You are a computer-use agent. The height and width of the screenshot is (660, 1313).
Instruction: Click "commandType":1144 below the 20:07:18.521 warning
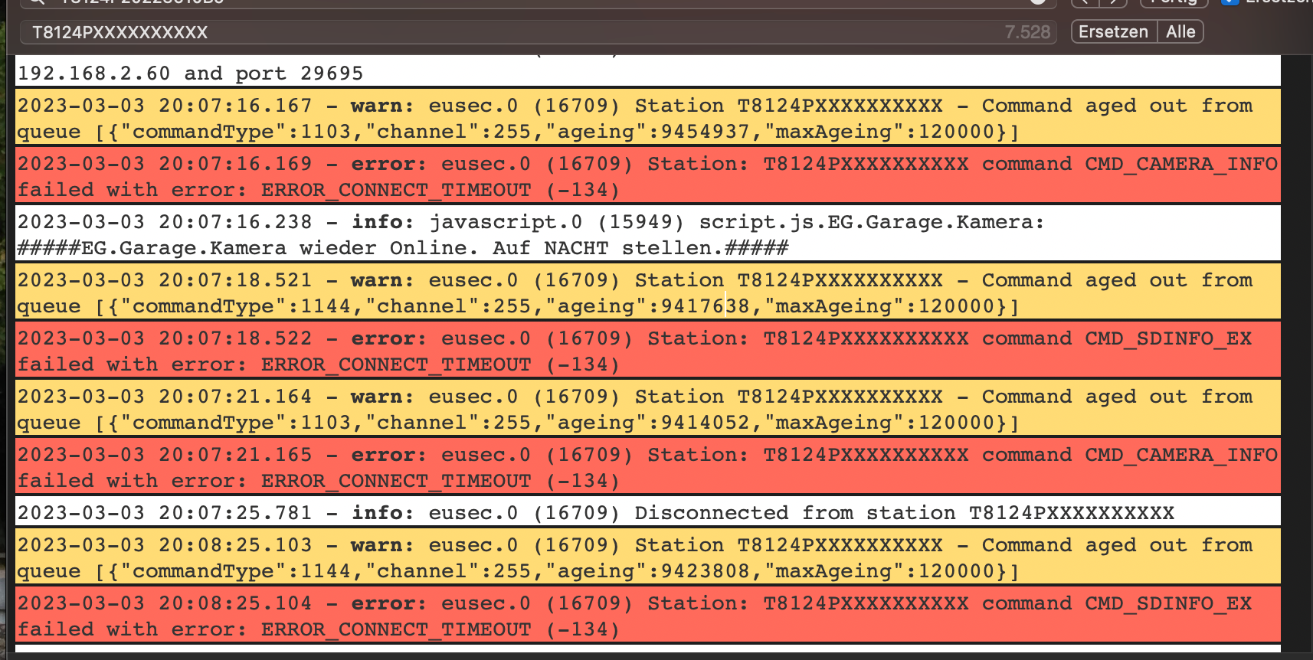click(236, 306)
